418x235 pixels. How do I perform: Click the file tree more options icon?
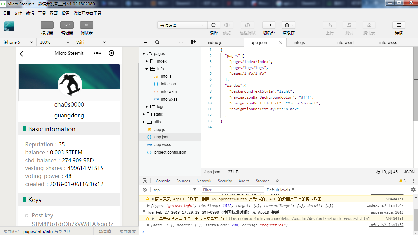(x=181, y=42)
